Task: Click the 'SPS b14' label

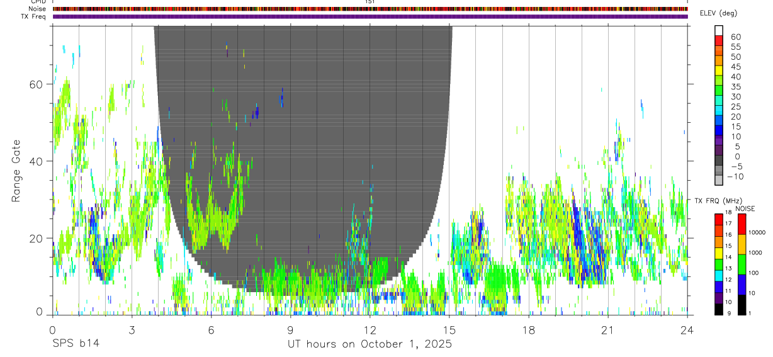Action: 76,344
